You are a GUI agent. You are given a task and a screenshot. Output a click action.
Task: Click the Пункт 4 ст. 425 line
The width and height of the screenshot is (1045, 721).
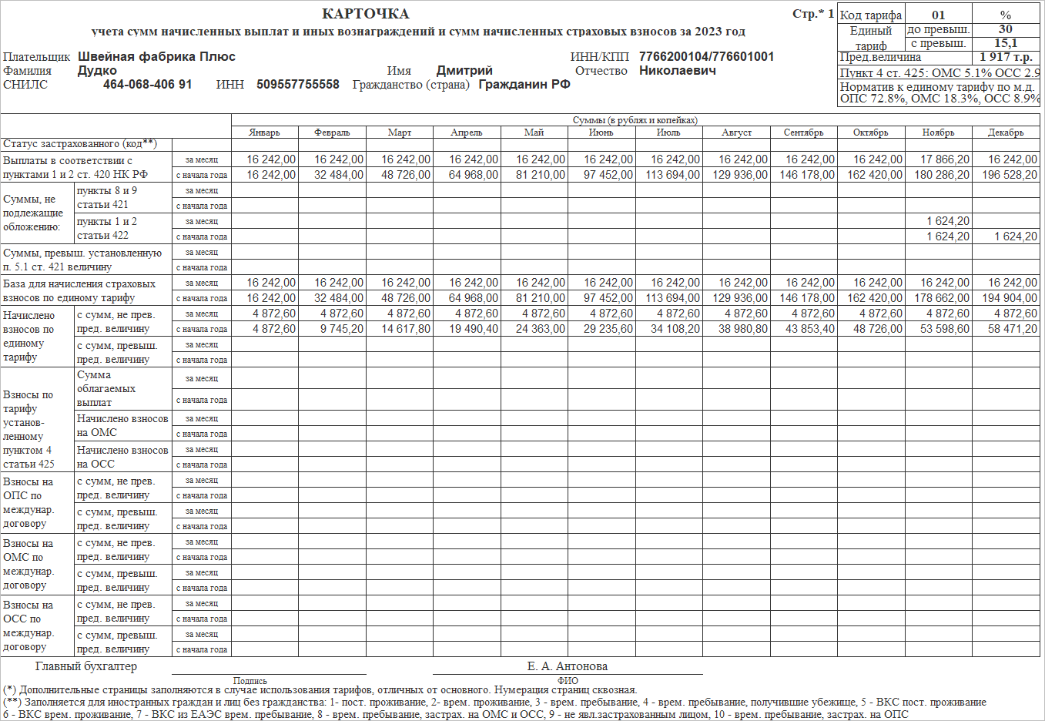[939, 72]
